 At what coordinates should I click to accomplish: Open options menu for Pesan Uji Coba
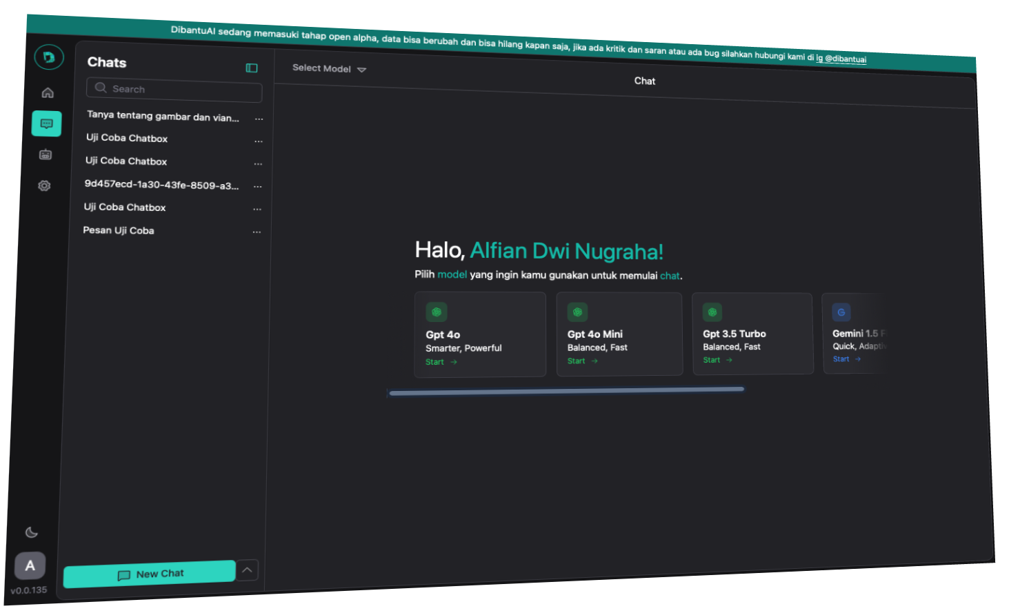tap(257, 232)
